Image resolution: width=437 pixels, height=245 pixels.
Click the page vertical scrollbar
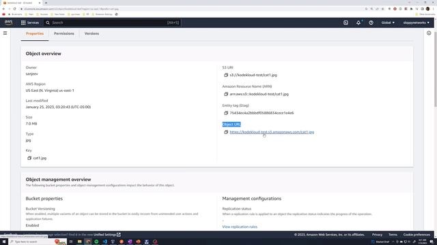point(435,69)
